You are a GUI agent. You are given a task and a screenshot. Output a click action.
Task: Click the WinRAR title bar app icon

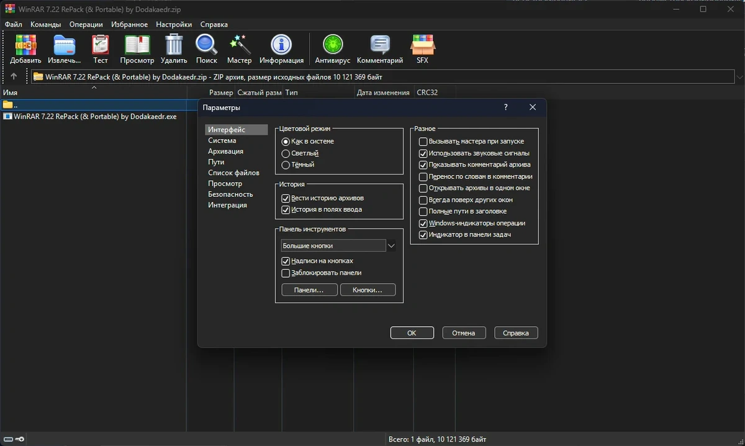[x=9, y=9]
